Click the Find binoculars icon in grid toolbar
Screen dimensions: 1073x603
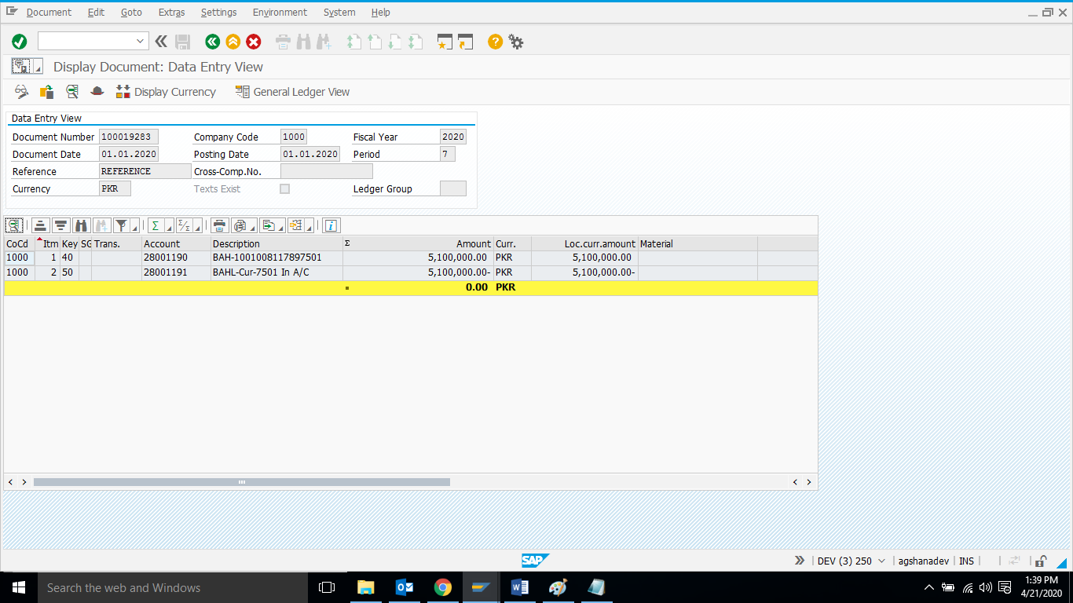(81, 225)
